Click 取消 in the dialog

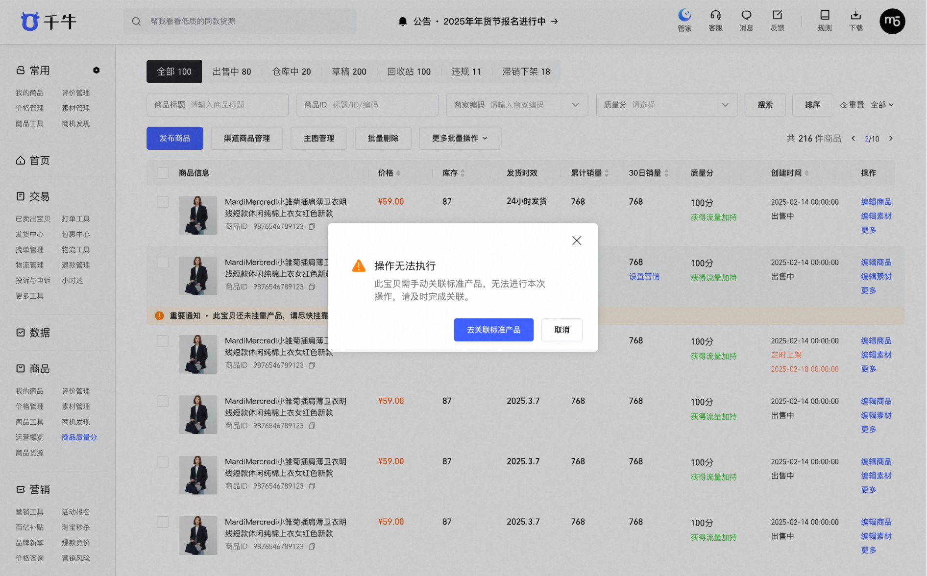coord(561,330)
